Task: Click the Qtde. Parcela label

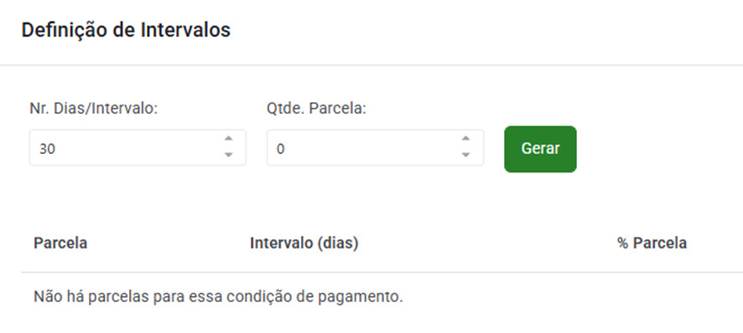Action: [x=316, y=108]
